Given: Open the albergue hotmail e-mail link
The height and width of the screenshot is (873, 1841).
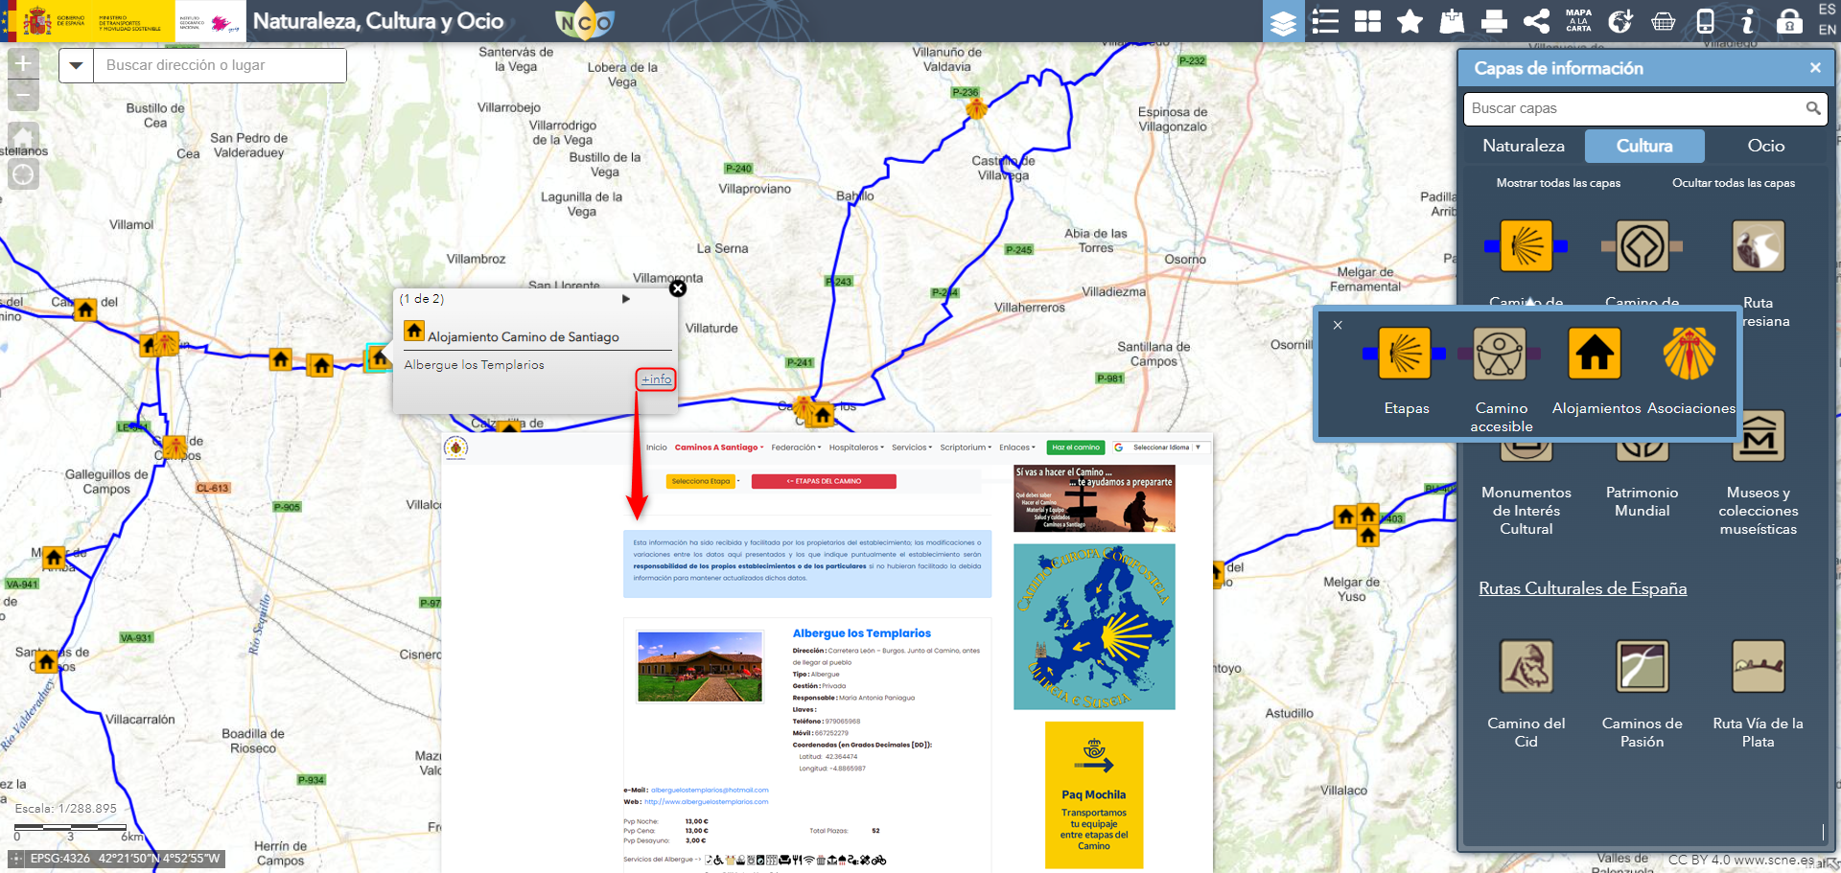Looking at the screenshot, I should click(x=710, y=791).
